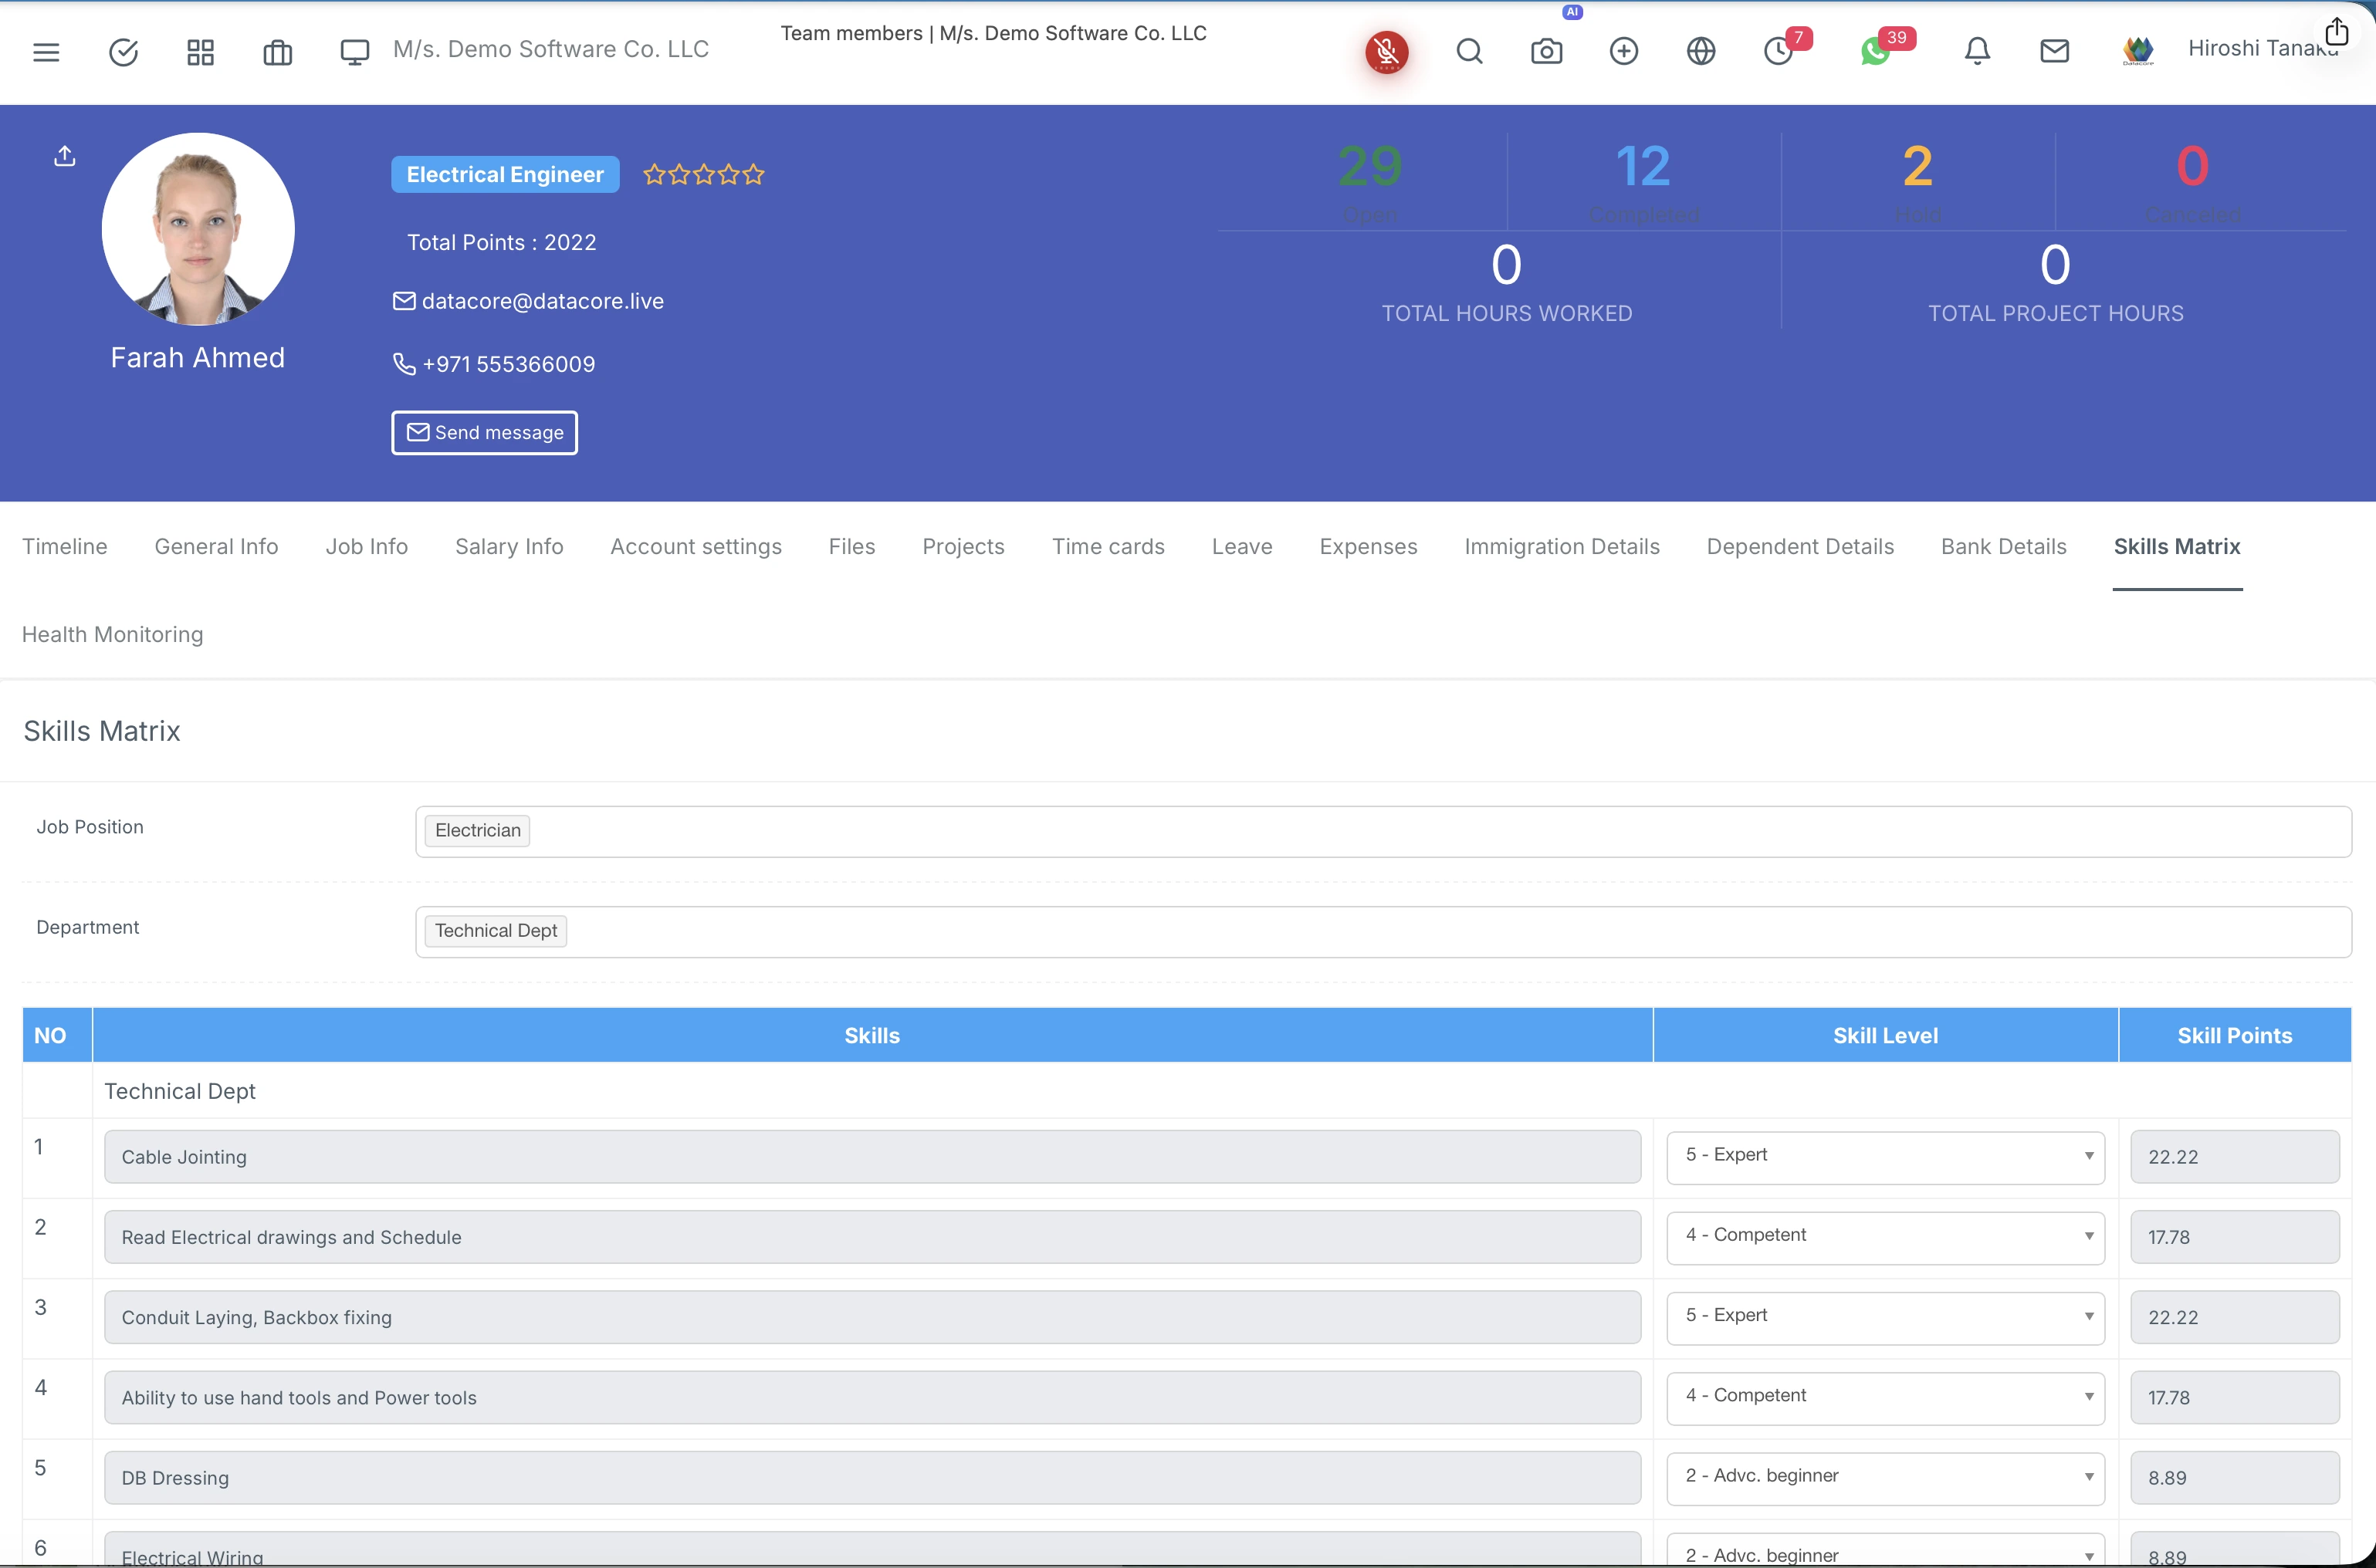Image resolution: width=2376 pixels, height=1568 pixels.
Task: Click skill points 22.22 for Cable Jointing
Action: click(x=2234, y=1156)
